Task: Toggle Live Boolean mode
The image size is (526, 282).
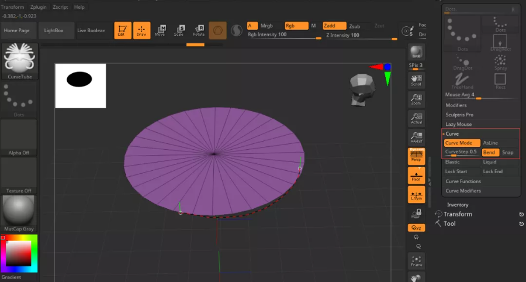Action: (x=91, y=30)
